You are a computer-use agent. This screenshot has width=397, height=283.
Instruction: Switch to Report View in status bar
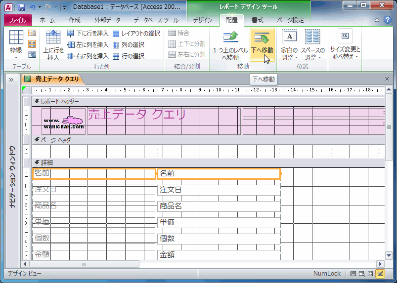click(x=353, y=274)
